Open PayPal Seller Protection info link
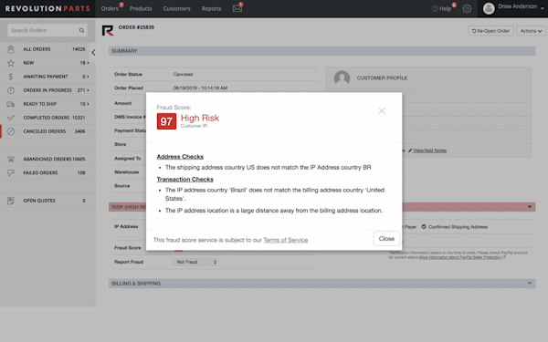 coord(461,257)
